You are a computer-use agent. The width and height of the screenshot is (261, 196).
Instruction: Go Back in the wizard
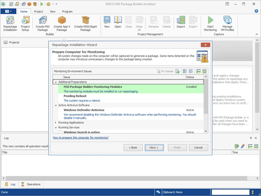133,147
